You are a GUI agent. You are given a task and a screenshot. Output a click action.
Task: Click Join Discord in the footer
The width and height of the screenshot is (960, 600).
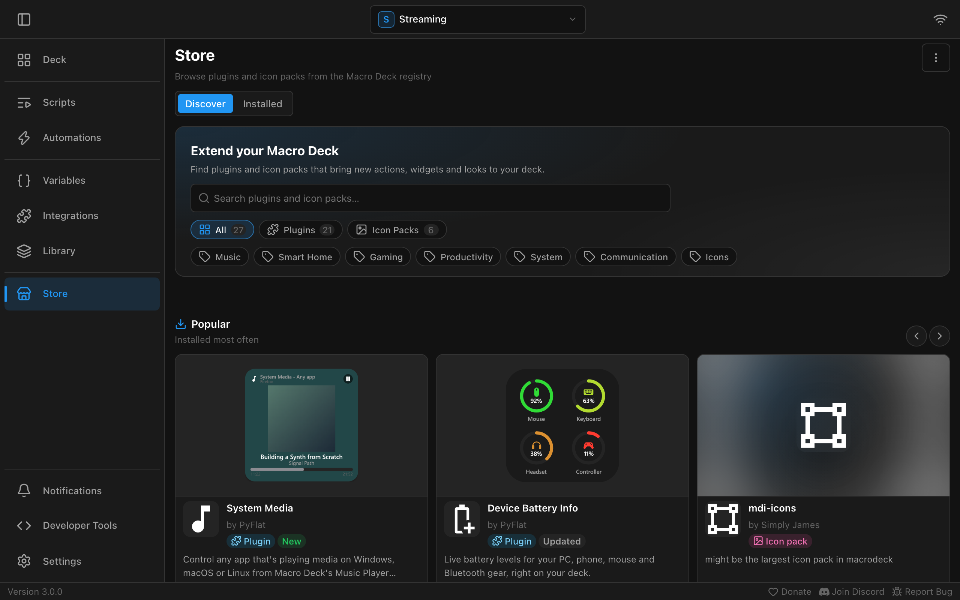pyautogui.click(x=851, y=592)
